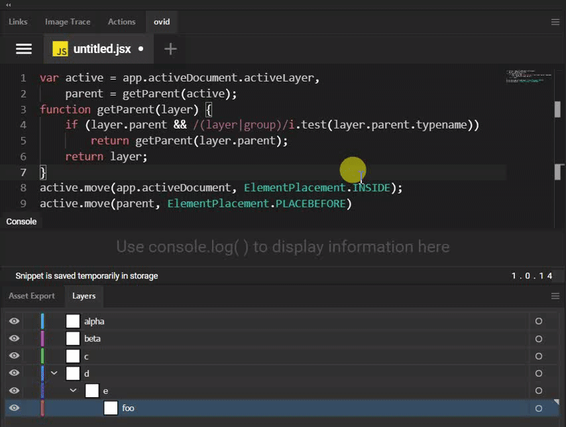Target the alpha layer circle
This screenshot has width=566, height=427.
(x=539, y=321)
